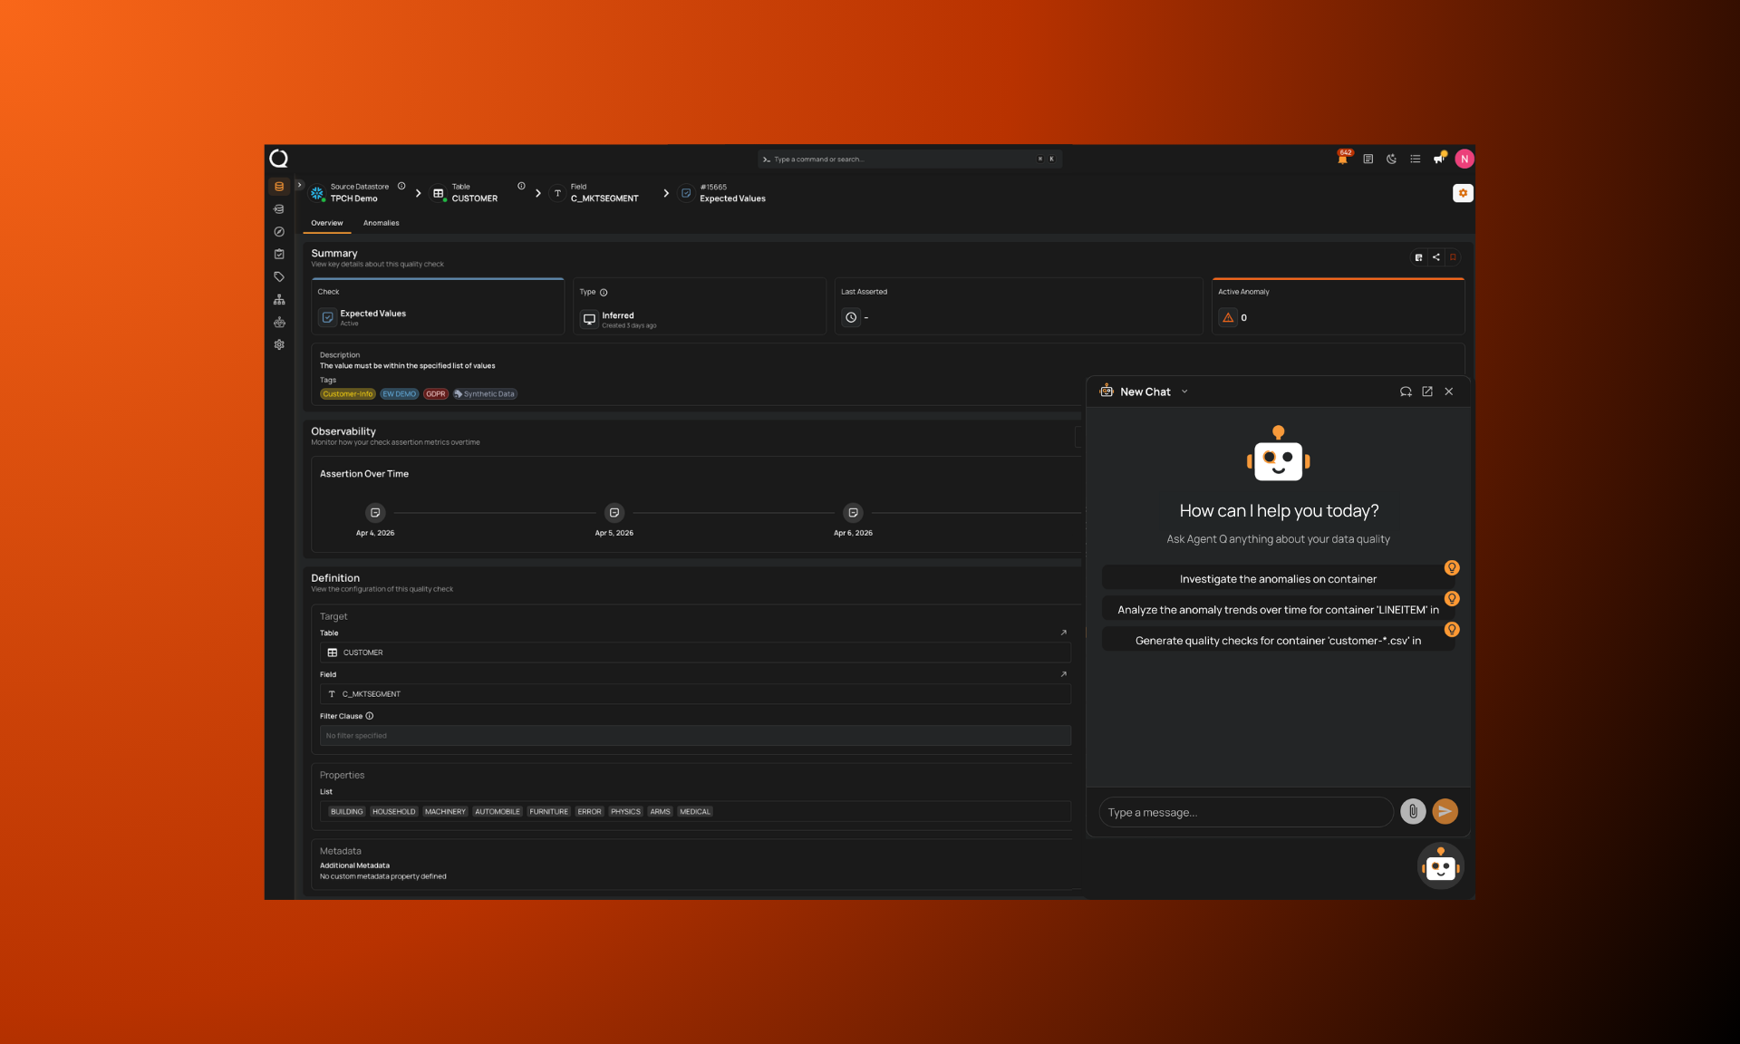Click the megaphone announcements icon
The image size is (1740, 1044).
(1438, 159)
